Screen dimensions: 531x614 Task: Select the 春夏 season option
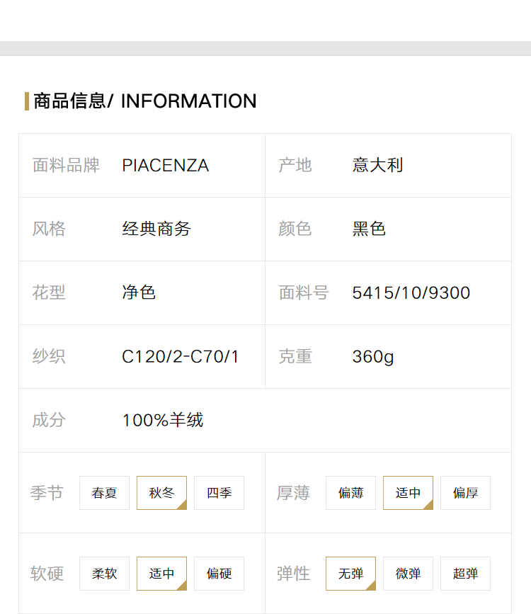(x=104, y=493)
